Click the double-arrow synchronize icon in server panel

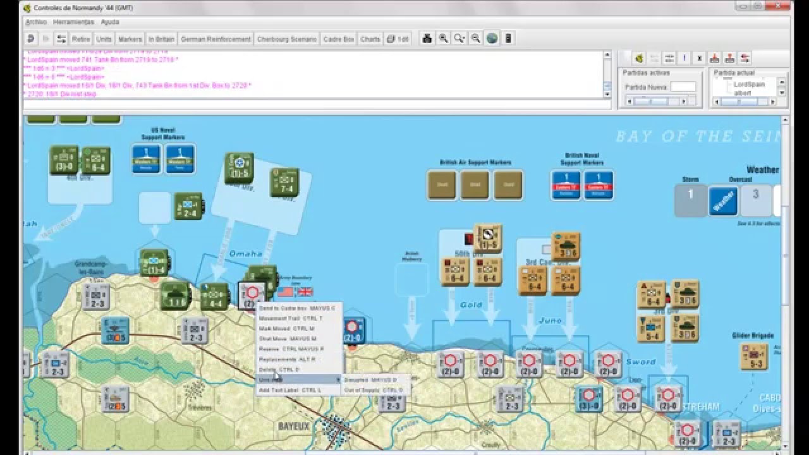[x=669, y=58]
